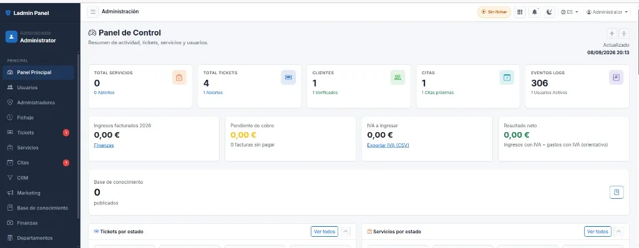This screenshot has height=248, width=639.
Task: Open the notifications bell
Action: (x=535, y=12)
